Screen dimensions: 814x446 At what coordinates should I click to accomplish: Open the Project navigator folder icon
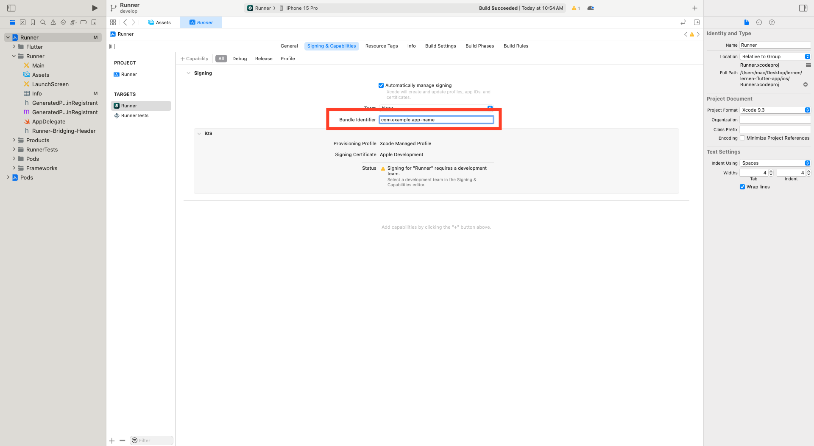(x=12, y=22)
